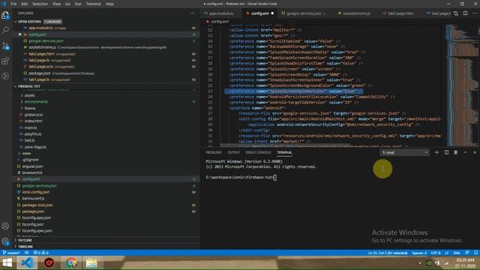
Task: Switch to the Output panel tab
Action: click(x=233, y=152)
